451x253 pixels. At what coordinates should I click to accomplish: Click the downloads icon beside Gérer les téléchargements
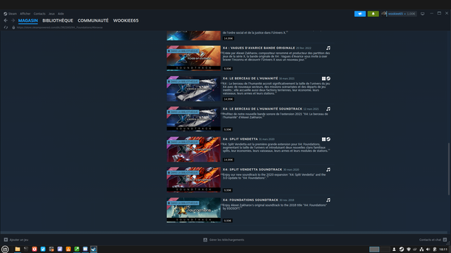click(x=205, y=240)
